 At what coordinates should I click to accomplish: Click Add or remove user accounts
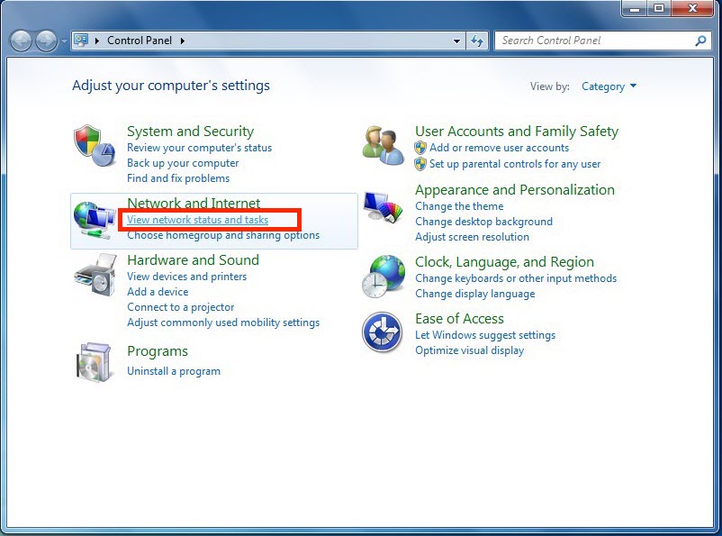click(x=499, y=148)
